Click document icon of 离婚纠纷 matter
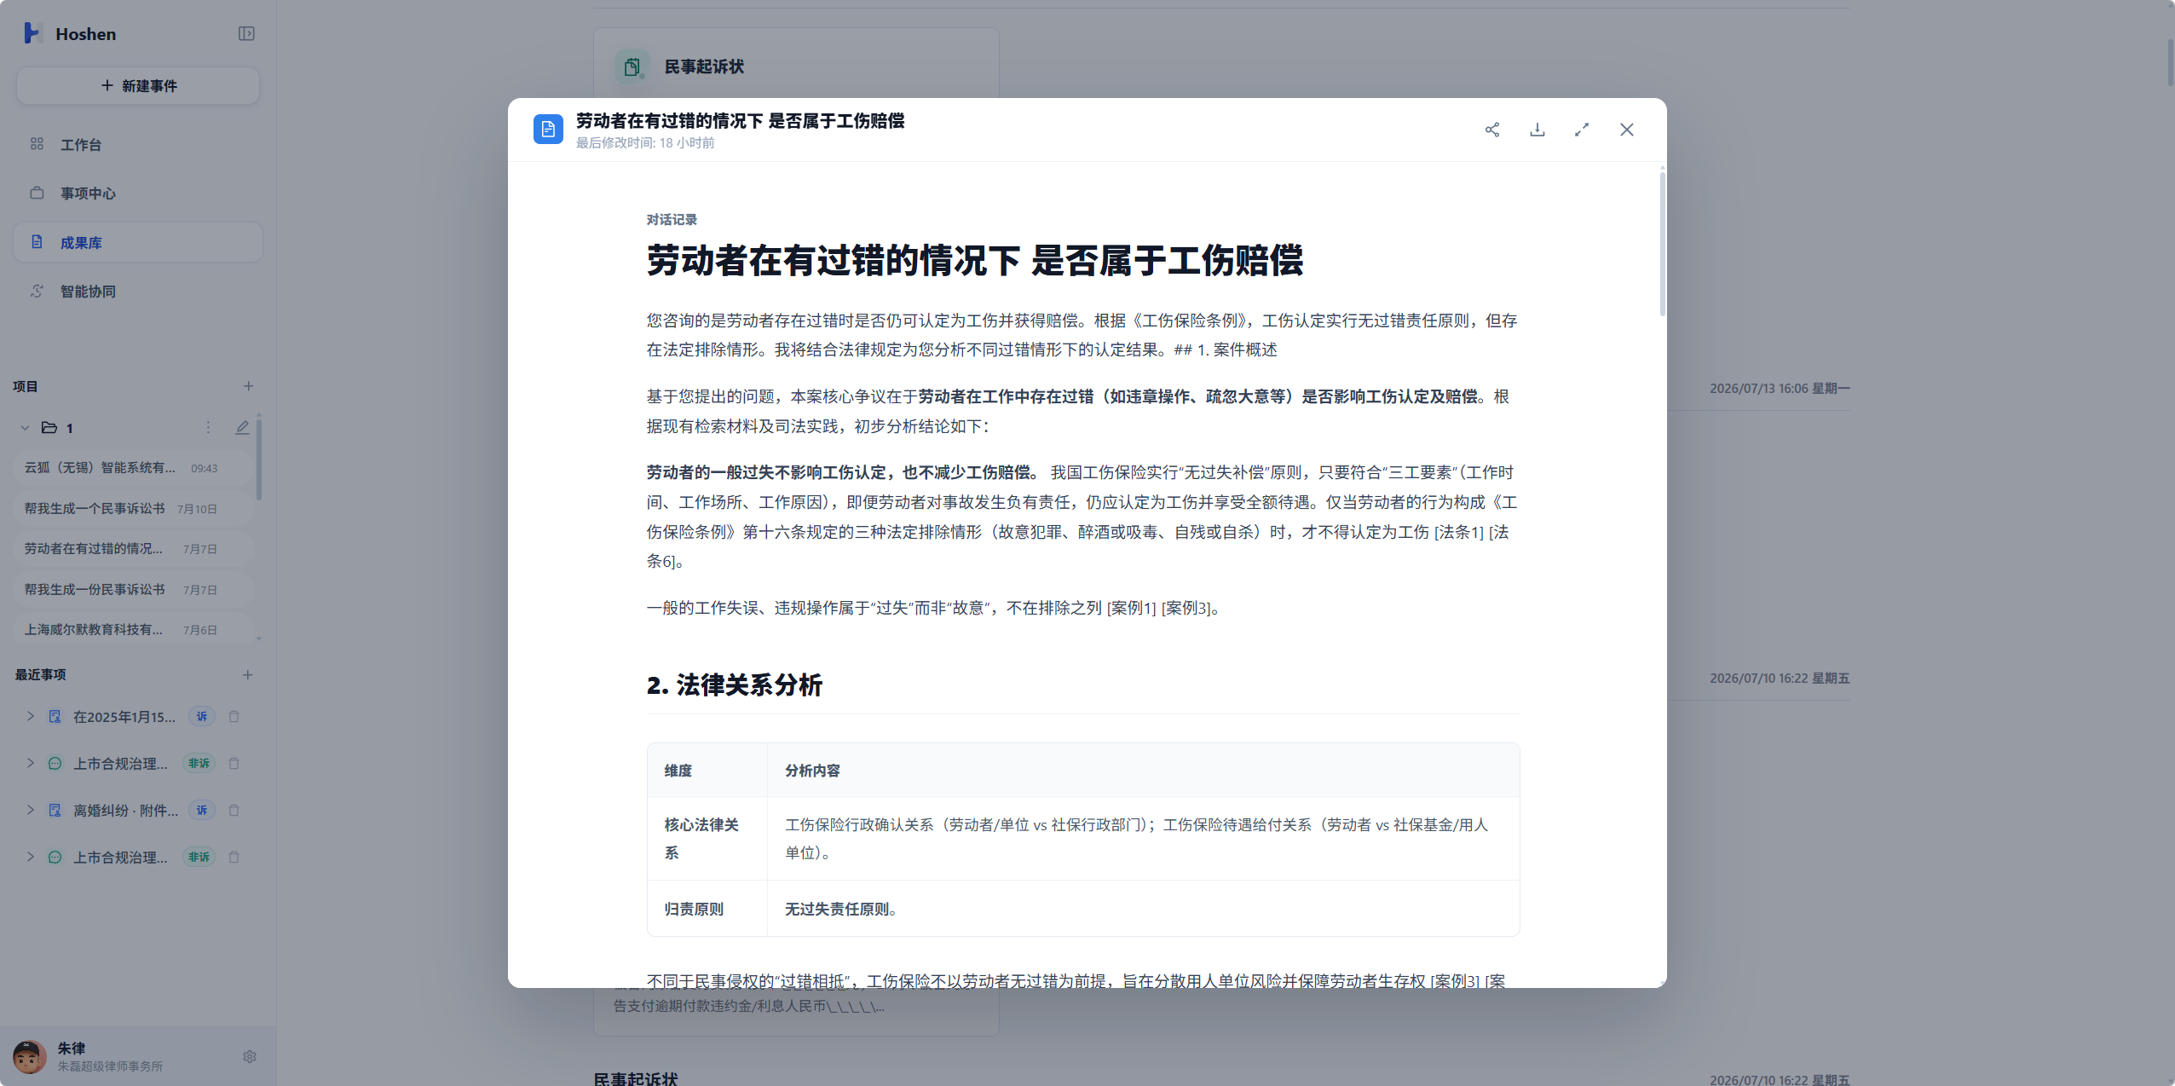The width and height of the screenshot is (2175, 1086). pos(55,811)
